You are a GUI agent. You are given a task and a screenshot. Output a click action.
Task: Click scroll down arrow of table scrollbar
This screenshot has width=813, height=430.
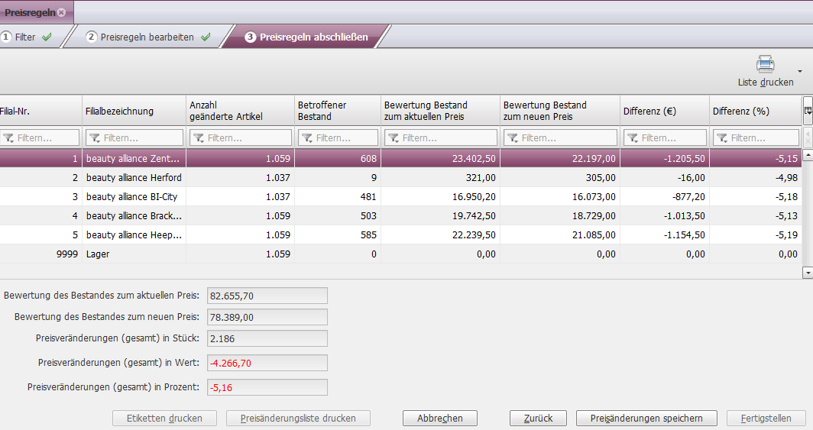pos(808,273)
